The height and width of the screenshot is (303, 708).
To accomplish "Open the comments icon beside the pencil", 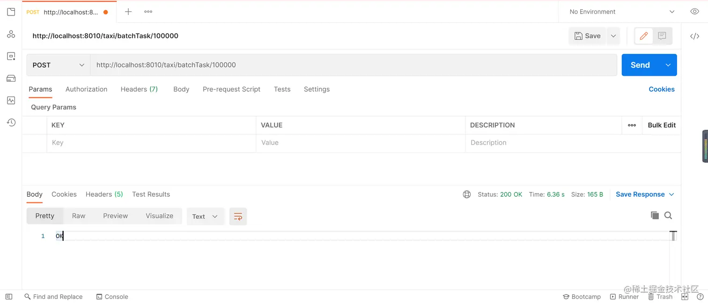I will click(x=662, y=36).
